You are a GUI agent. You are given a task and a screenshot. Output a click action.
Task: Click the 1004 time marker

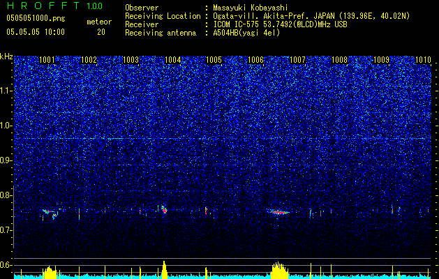pos(172,59)
